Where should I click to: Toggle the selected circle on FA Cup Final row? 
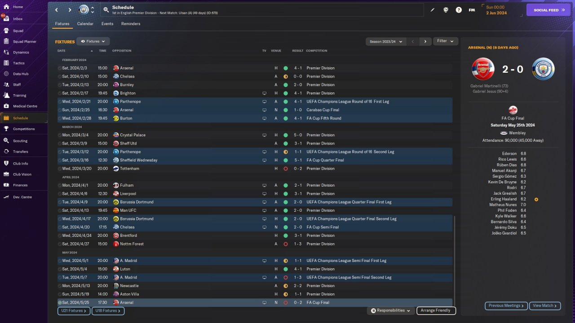pos(60,303)
